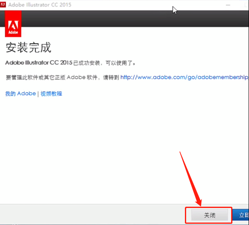The width and height of the screenshot is (249, 225).
Task: Minimize the installer window
Action: tap(228, 5)
